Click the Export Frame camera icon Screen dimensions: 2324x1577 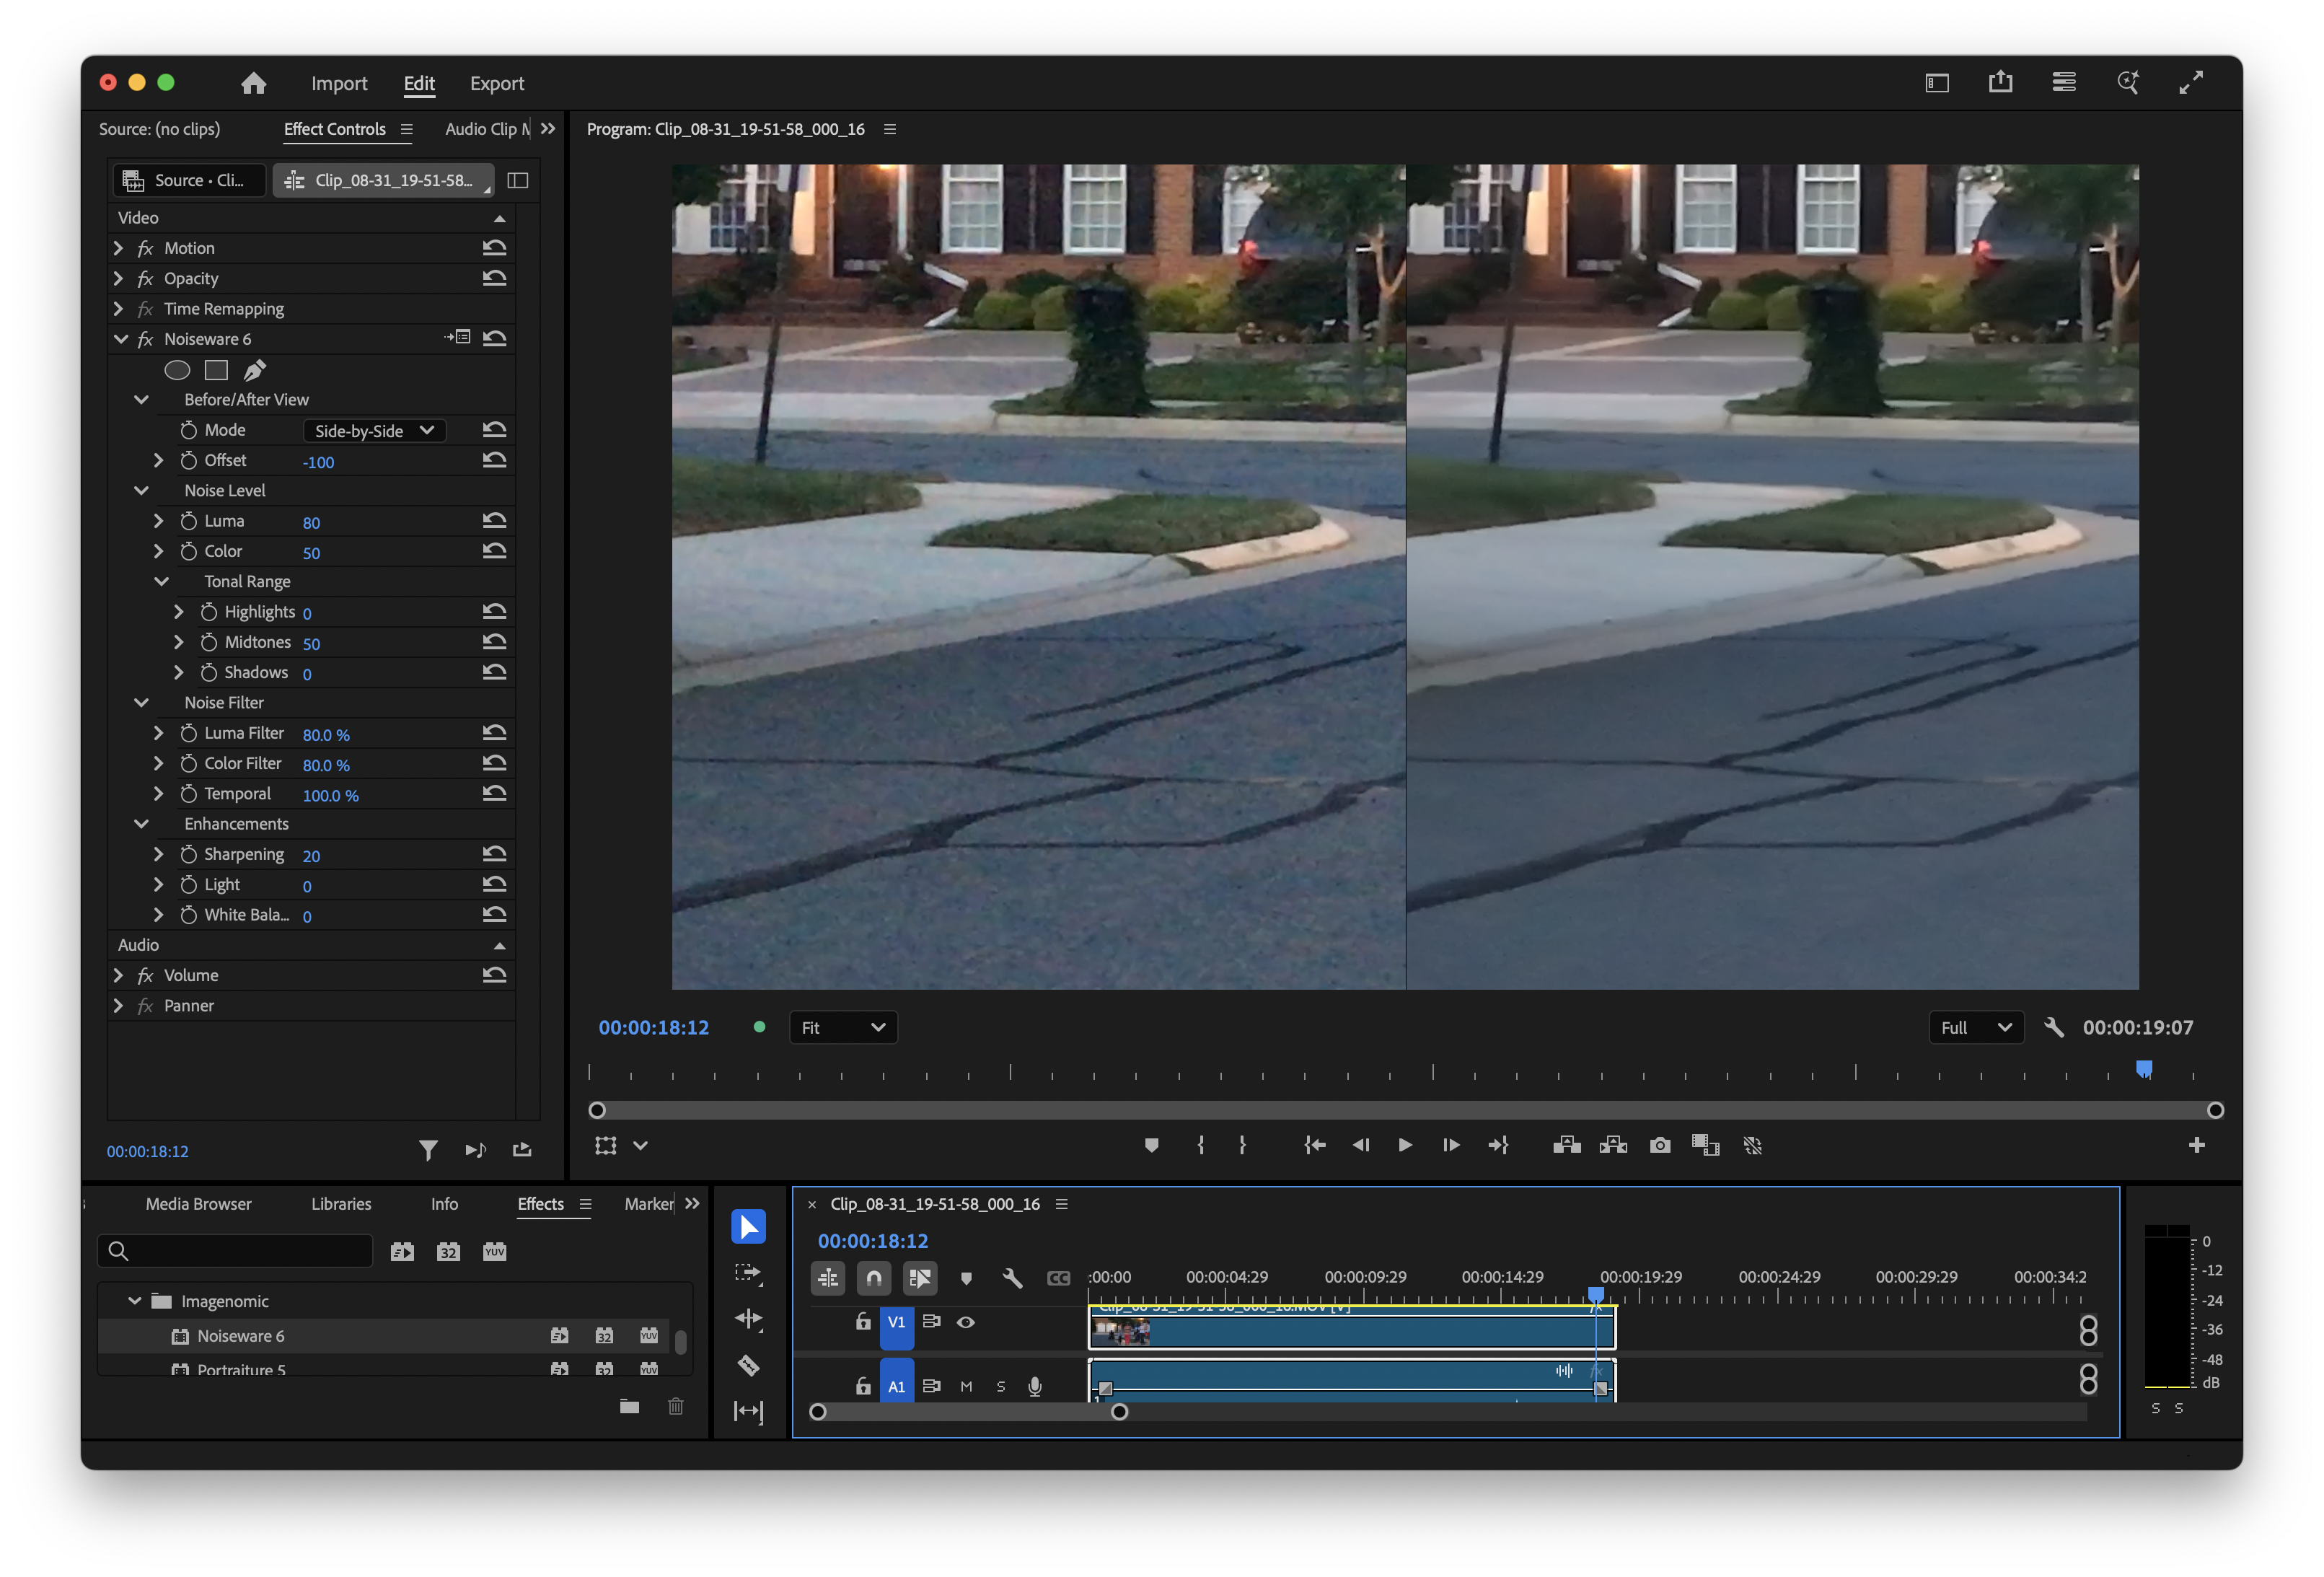pos(1660,1145)
